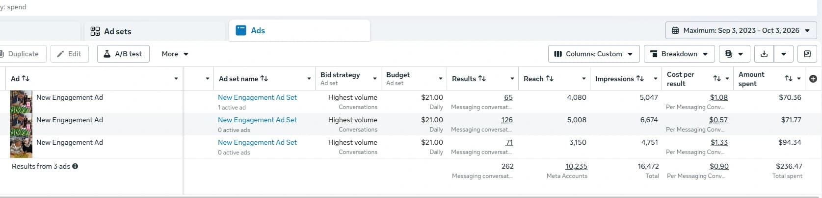The image size is (822, 198).
Task: Click the A/B test button
Action: point(123,54)
